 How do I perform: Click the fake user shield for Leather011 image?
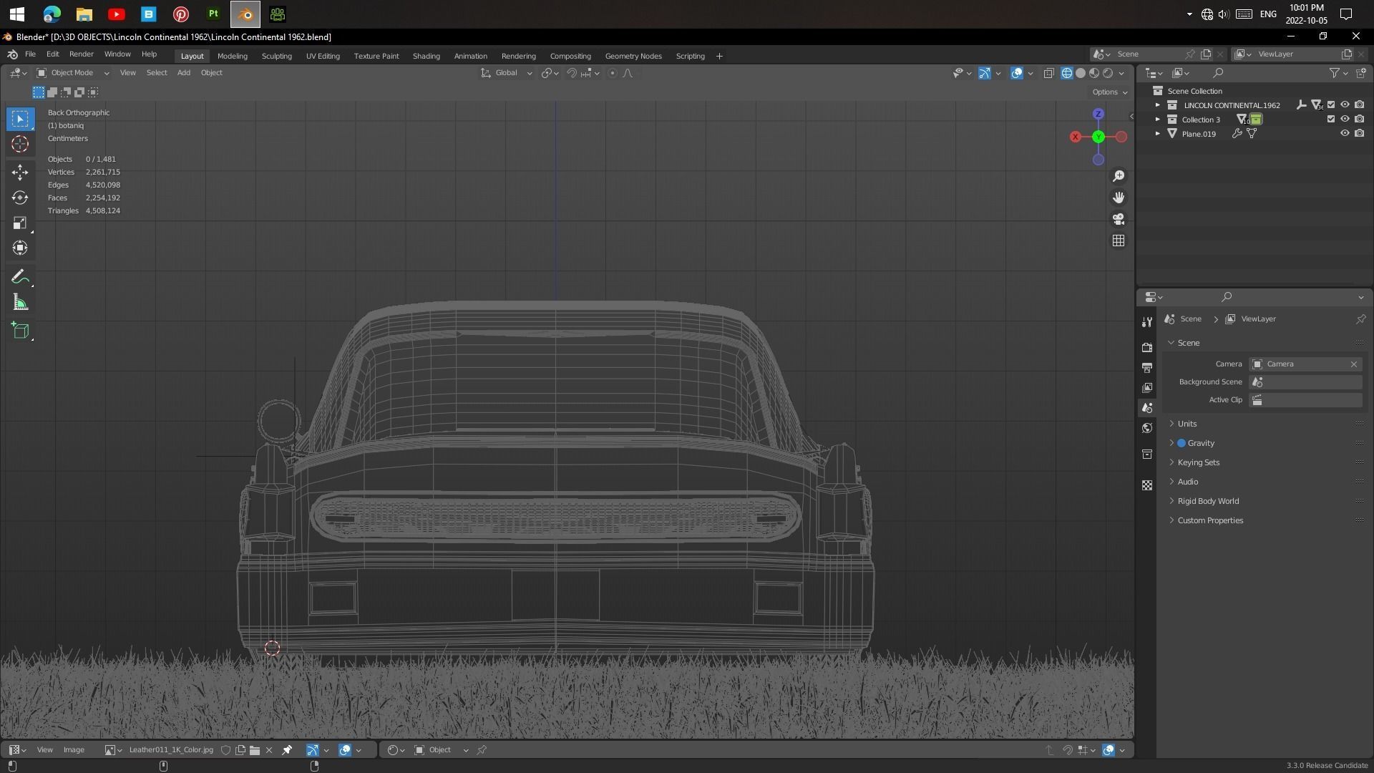coord(225,750)
